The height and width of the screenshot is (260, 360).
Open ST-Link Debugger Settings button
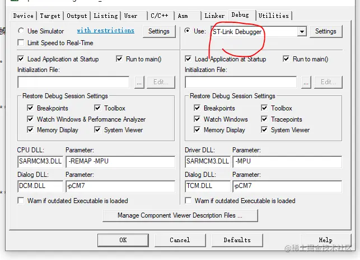click(x=326, y=31)
